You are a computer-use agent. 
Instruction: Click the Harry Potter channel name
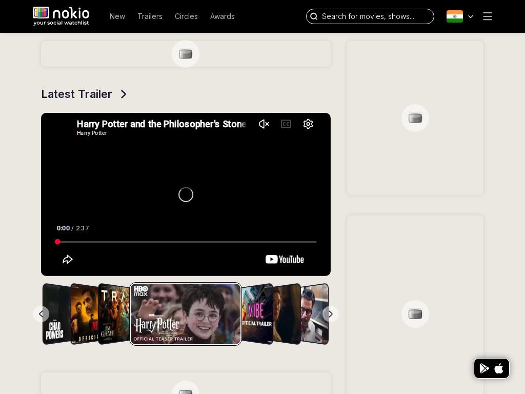pos(92,133)
